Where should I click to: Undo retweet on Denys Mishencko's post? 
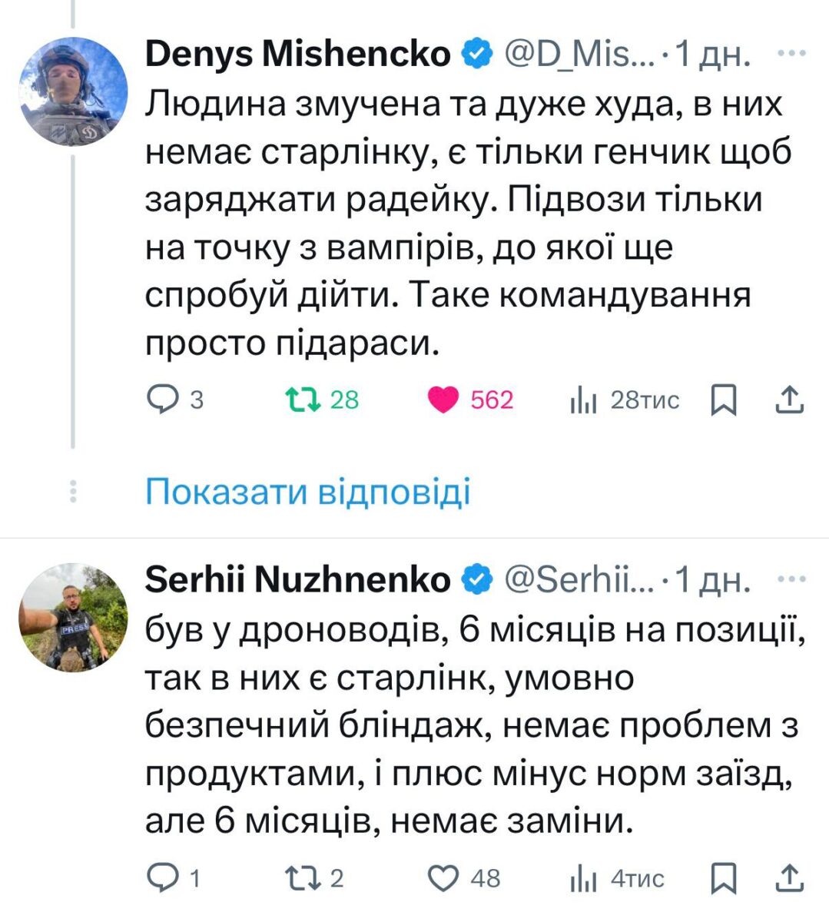301,400
